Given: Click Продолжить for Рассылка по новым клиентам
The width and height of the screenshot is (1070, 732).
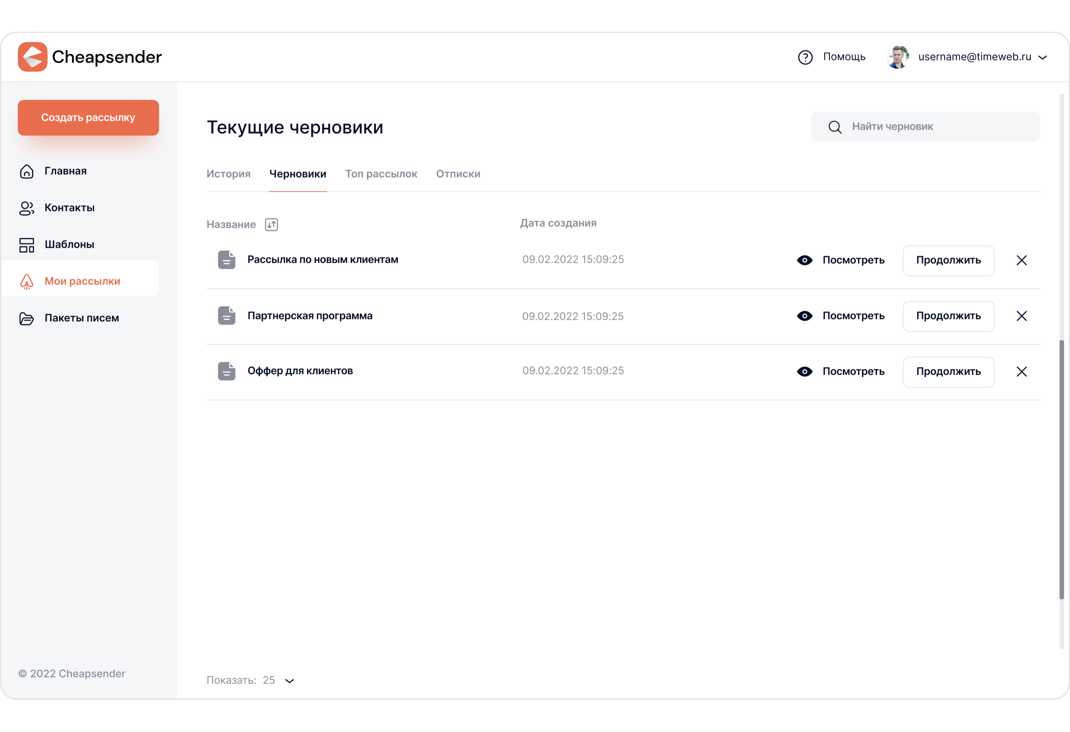Looking at the screenshot, I should tap(948, 261).
